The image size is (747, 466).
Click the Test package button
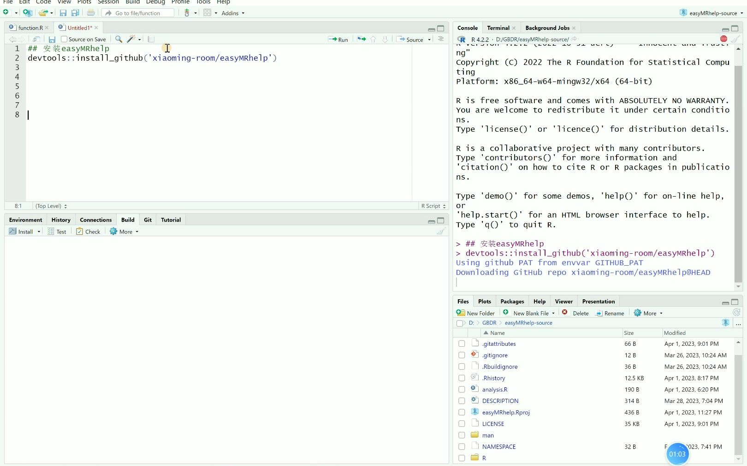tap(57, 232)
